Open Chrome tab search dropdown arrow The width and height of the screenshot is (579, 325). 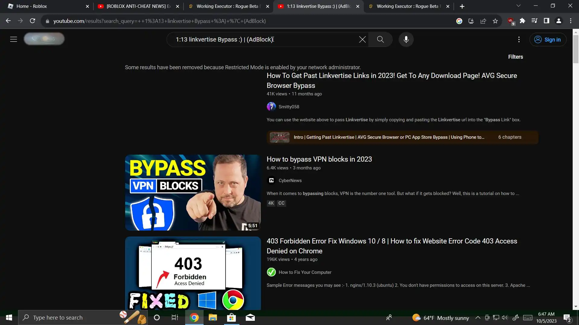(x=518, y=6)
